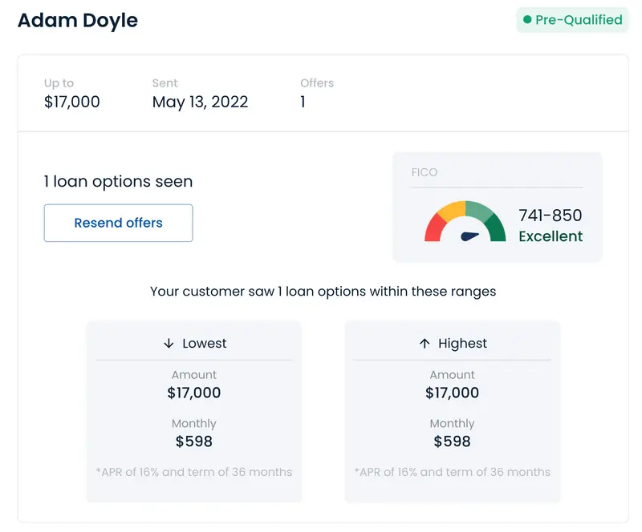Click the Offers label
This screenshot has width=642, height=532.
pyautogui.click(x=317, y=83)
